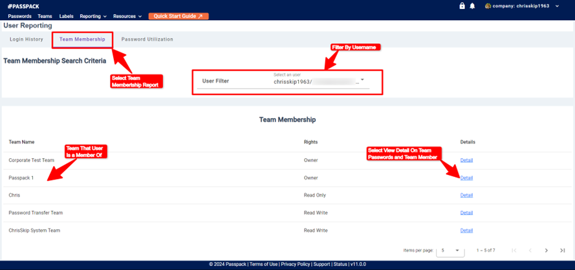575x270 pixels.
Task: Open the Support footer link
Action: 321,264
